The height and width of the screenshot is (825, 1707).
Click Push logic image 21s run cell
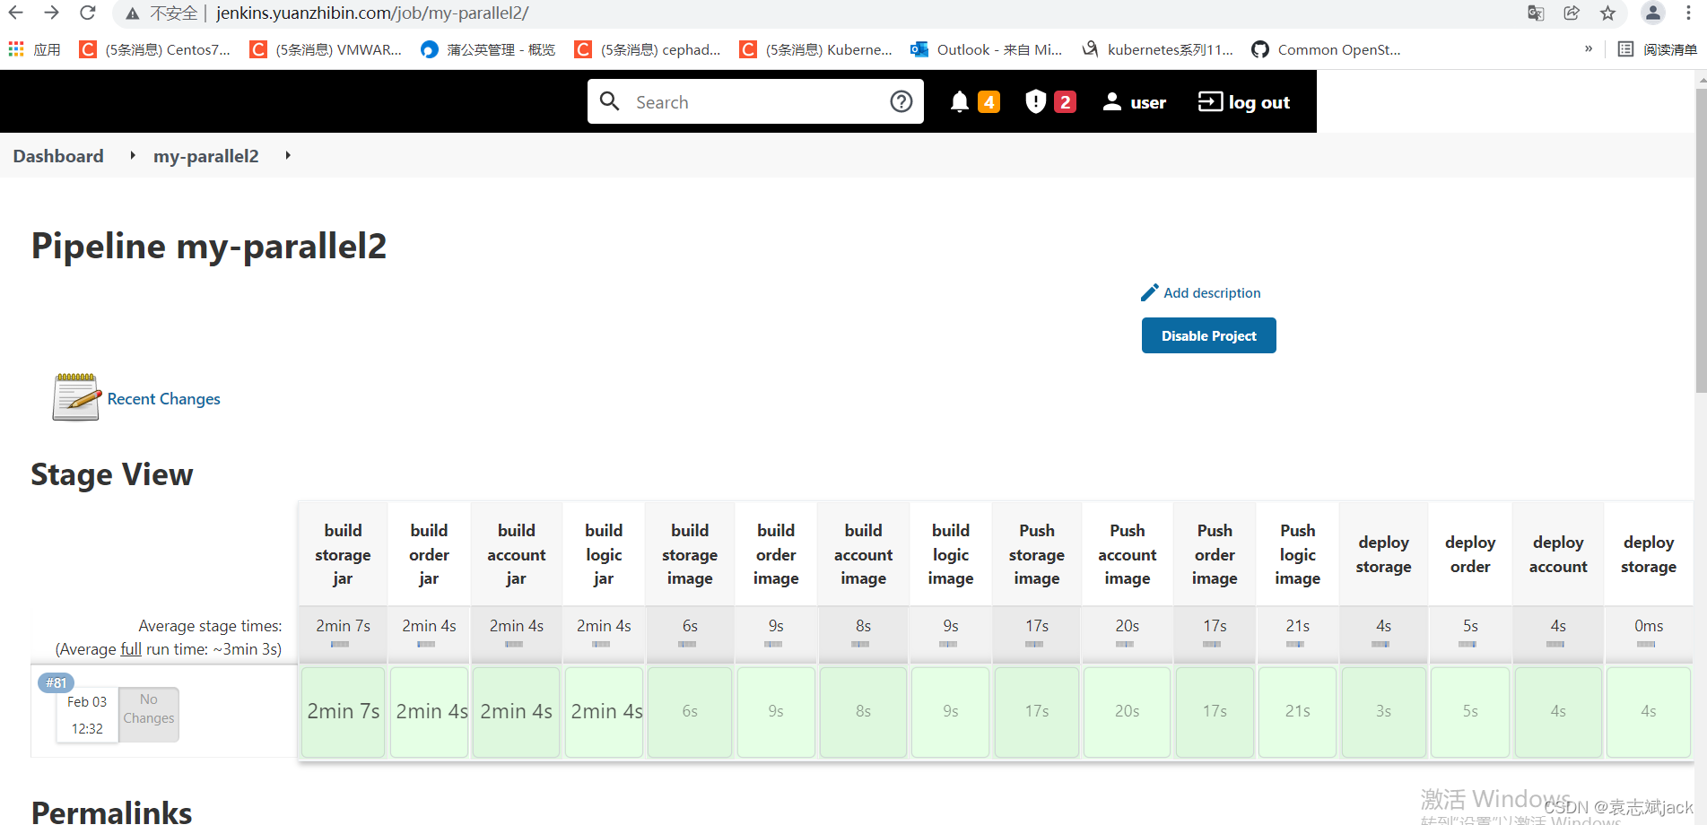[x=1298, y=712]
